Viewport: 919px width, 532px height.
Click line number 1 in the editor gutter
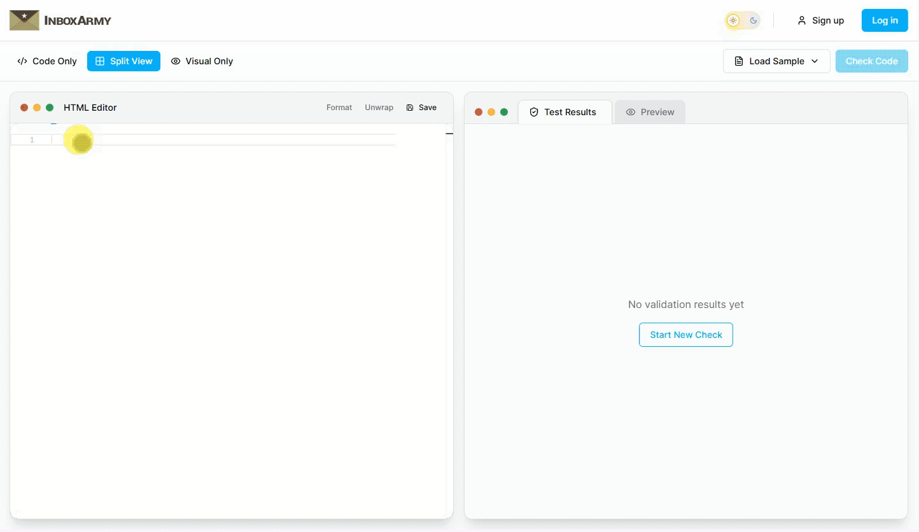click(31, 139)
